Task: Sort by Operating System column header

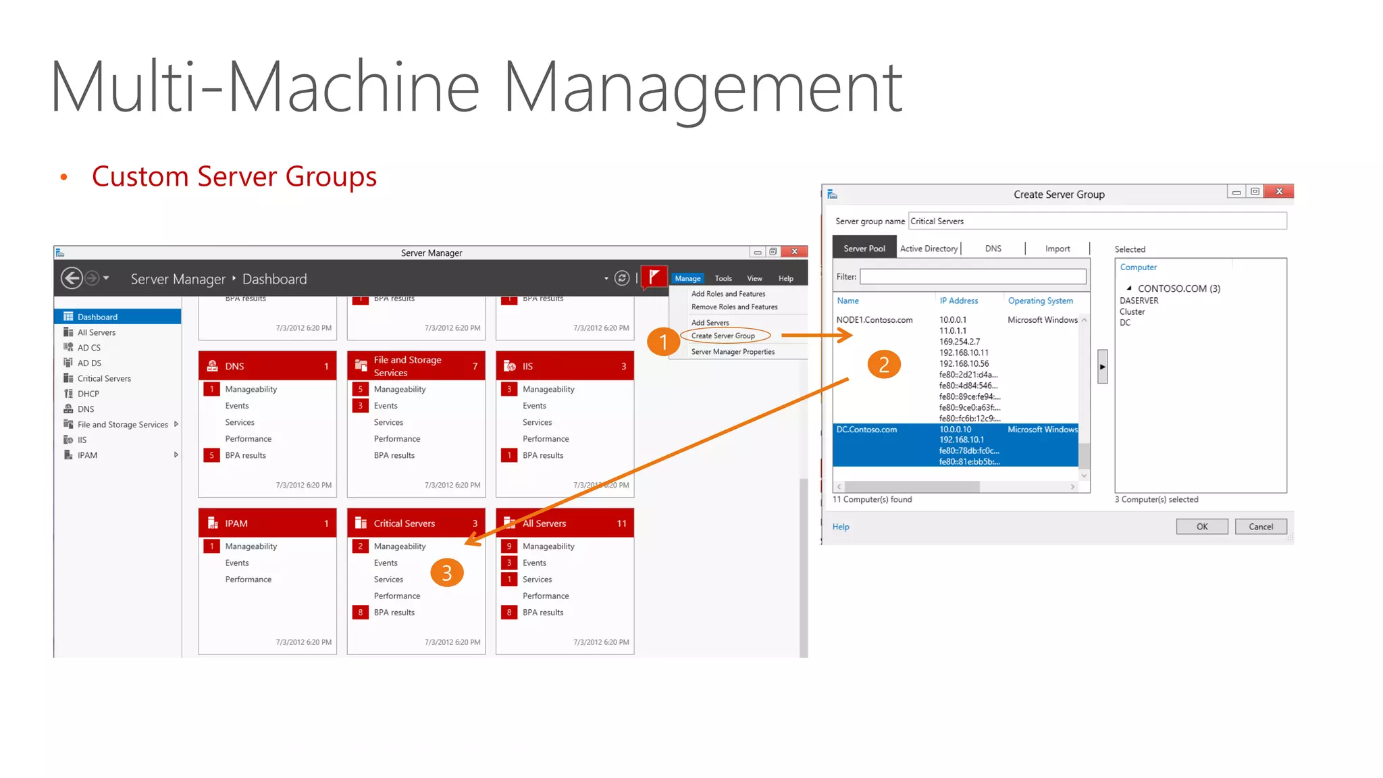Action: (1040, 301)
